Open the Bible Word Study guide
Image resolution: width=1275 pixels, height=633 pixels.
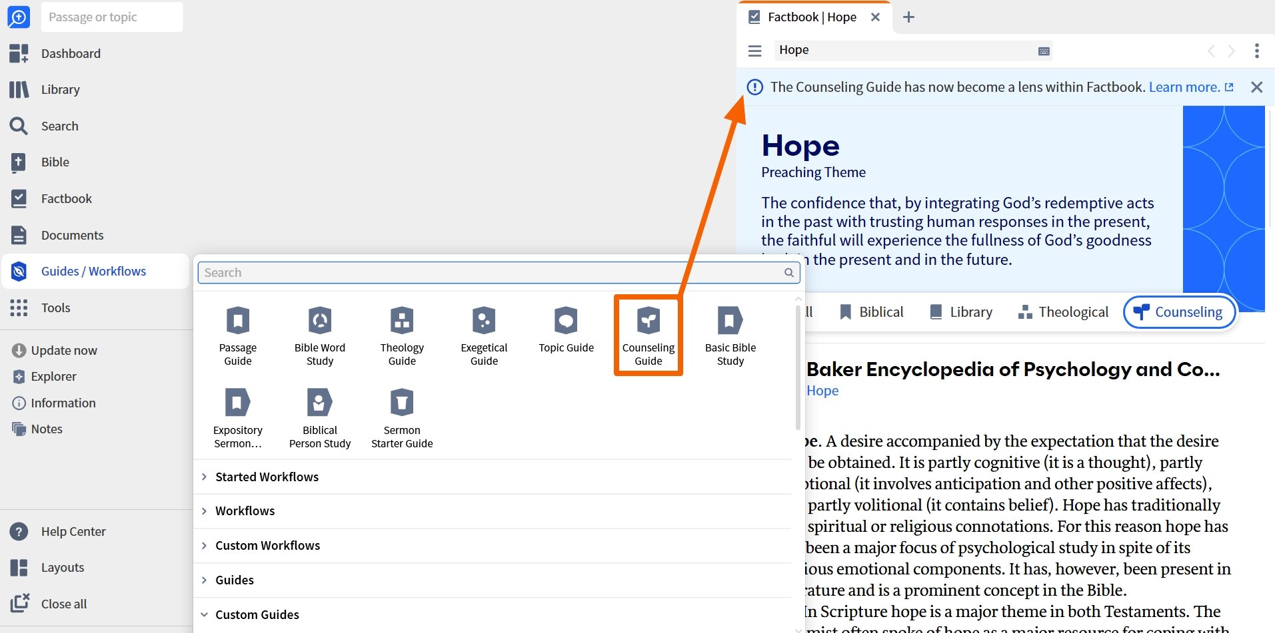pyautogui.click(x=320, y=336)
